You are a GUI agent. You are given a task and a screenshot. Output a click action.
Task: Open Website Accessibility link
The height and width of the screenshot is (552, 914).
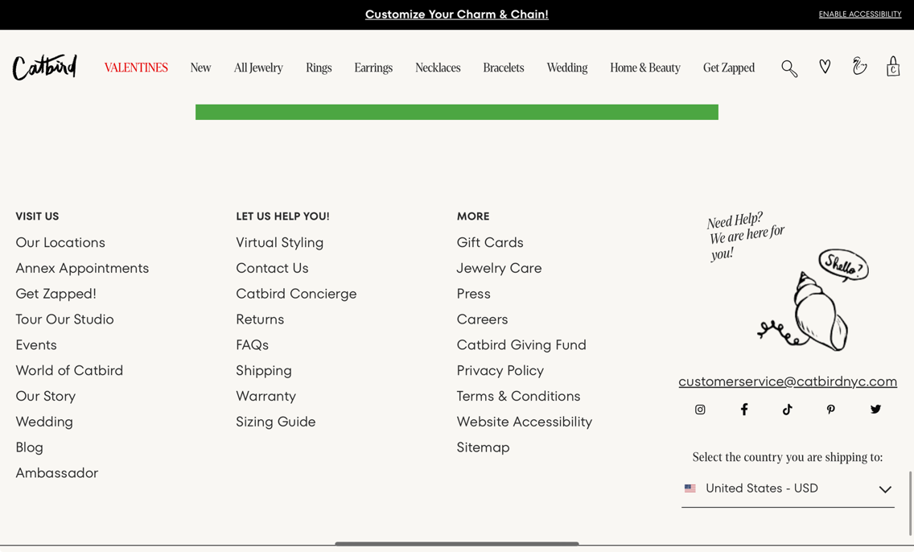point(524,422)
